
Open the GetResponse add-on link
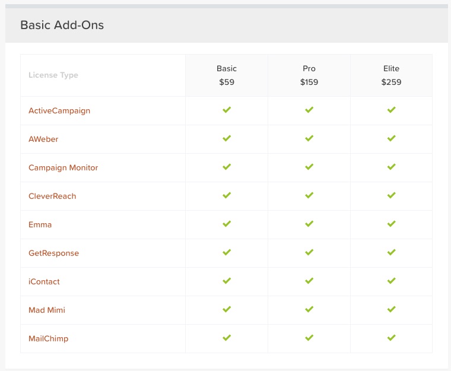click(54, 253)
